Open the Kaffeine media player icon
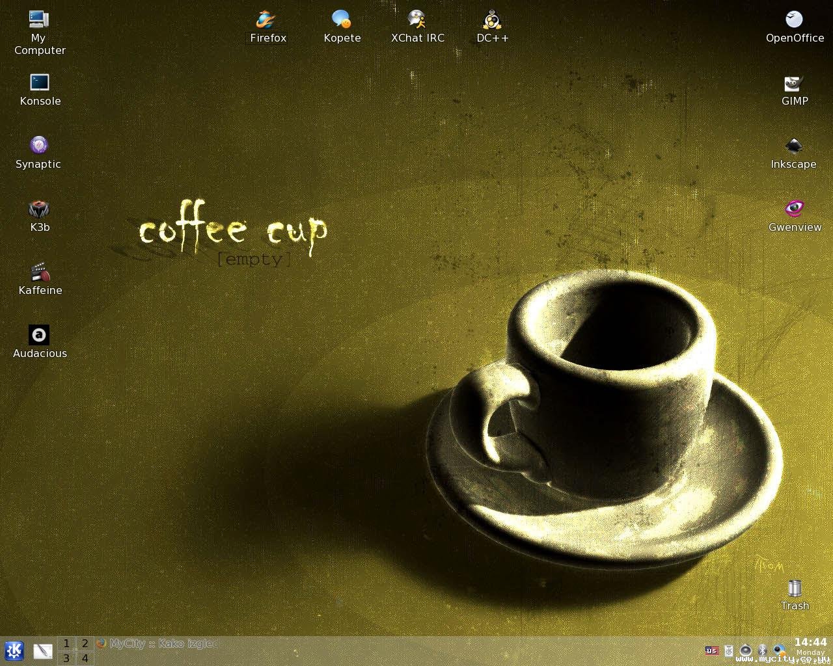The image size is (833, 666). tap(40, 273)
